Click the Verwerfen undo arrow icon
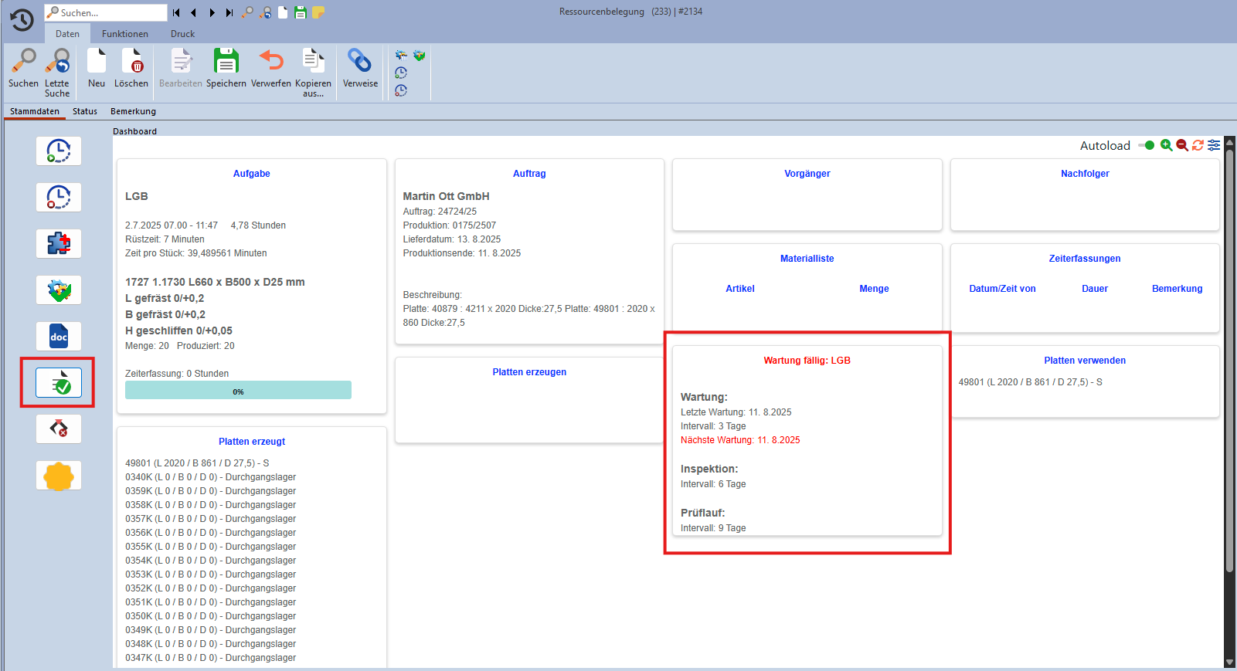Image resolution: width=1237 pixels, height=671 pixels. (270, 62)
